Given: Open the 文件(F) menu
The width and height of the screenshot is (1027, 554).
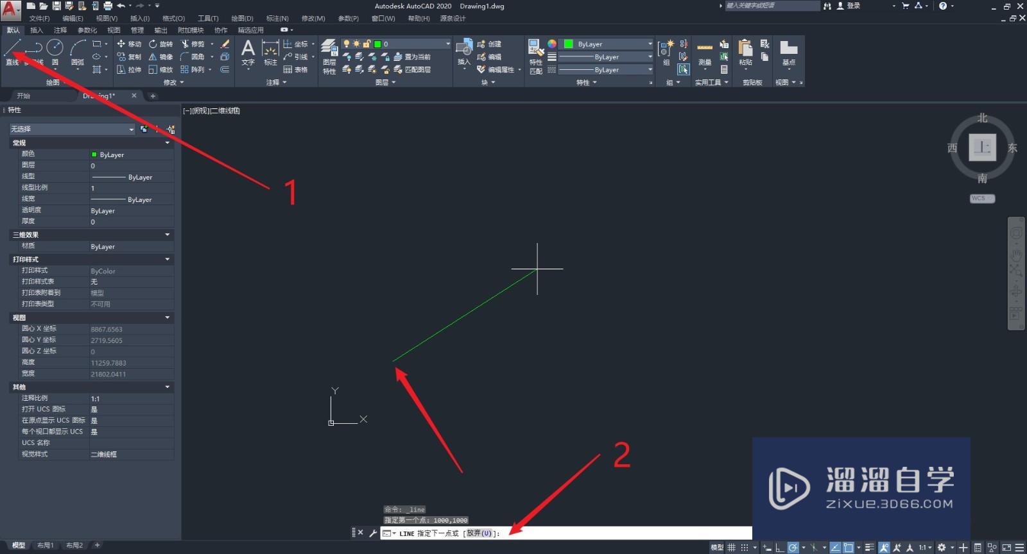Looking at the screenshot, I should [39, 18].
